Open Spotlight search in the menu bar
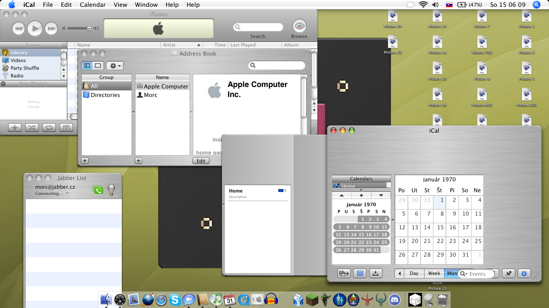The height and width of the screenshot is (308, 549). 536,5
